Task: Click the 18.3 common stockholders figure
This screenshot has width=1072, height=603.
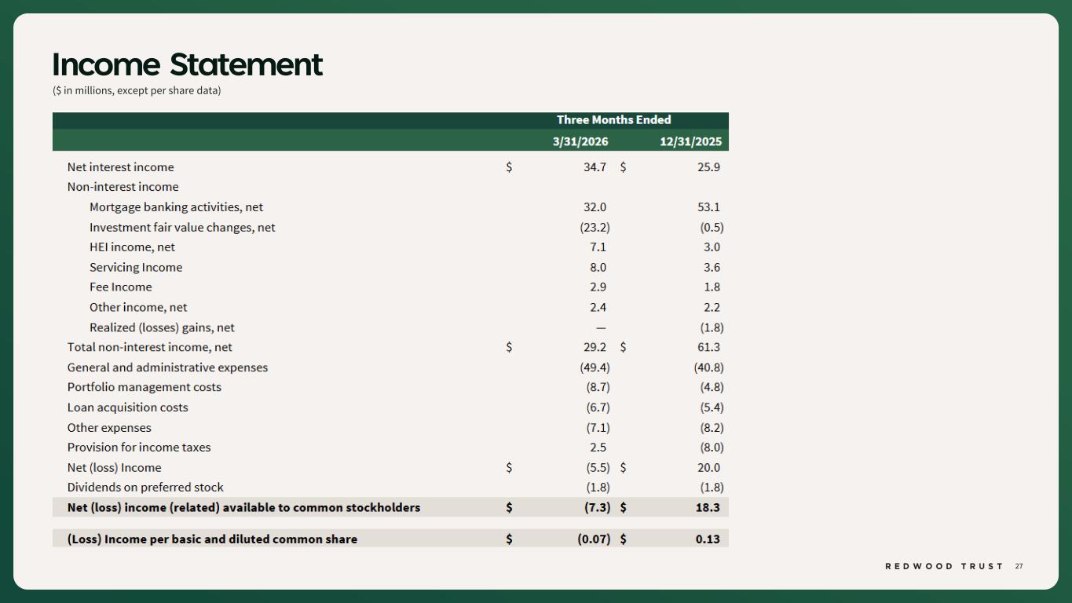Action: 708,508
